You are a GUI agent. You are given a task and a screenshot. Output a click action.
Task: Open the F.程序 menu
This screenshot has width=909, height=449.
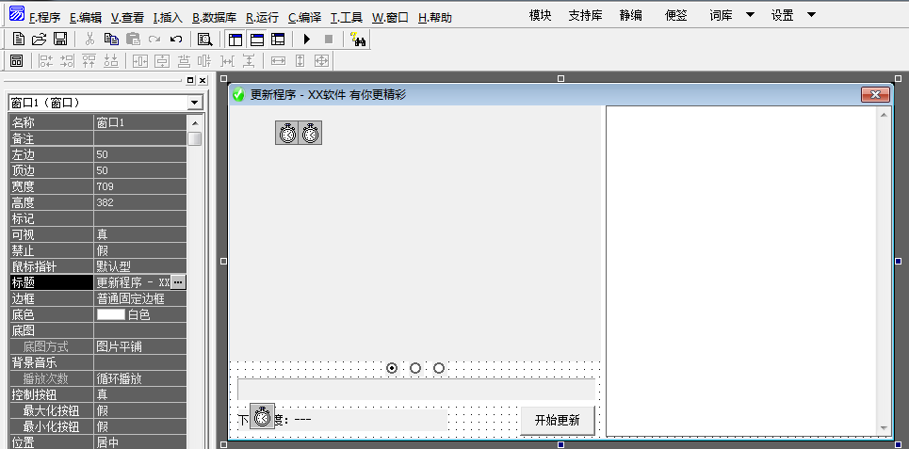click(44, 18)
